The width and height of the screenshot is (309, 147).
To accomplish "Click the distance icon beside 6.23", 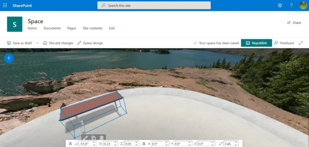I will (x=100, y=144).
